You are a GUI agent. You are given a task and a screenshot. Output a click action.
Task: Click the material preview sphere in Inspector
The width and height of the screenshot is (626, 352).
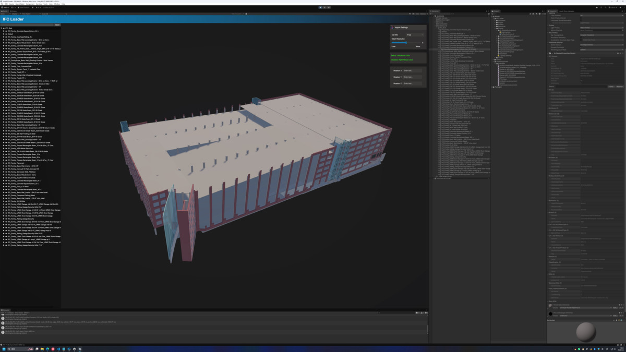586,332
